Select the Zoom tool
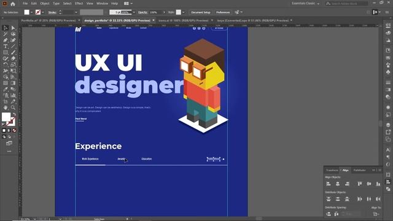The width and height of the screenshot is (393, 221). 13,107
